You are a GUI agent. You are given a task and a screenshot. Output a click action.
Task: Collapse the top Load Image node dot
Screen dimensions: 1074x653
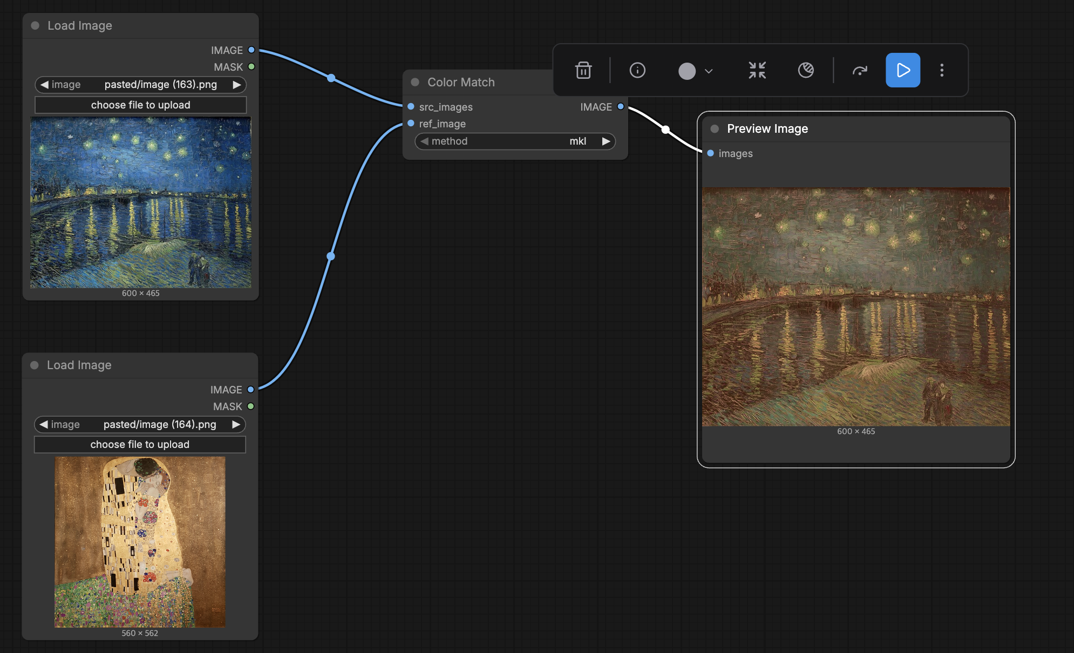click(x=35, y=25)
